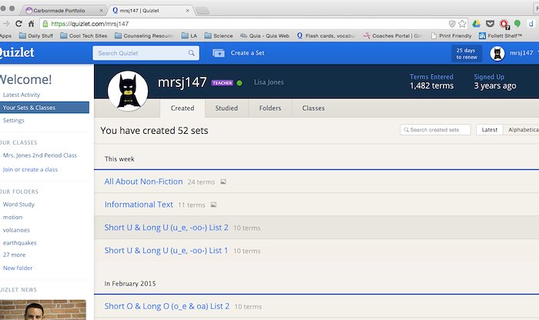Open the Informational Text set

click(x=139, y=205)
